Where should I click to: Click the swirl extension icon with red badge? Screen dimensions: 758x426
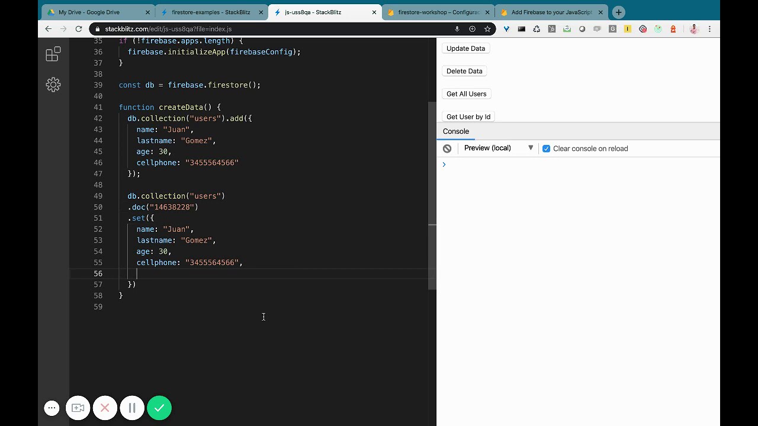point(643,29)
